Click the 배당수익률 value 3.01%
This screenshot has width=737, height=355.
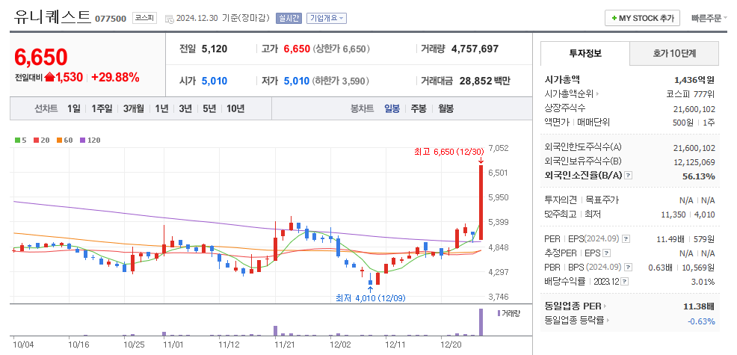click(703, 282)
